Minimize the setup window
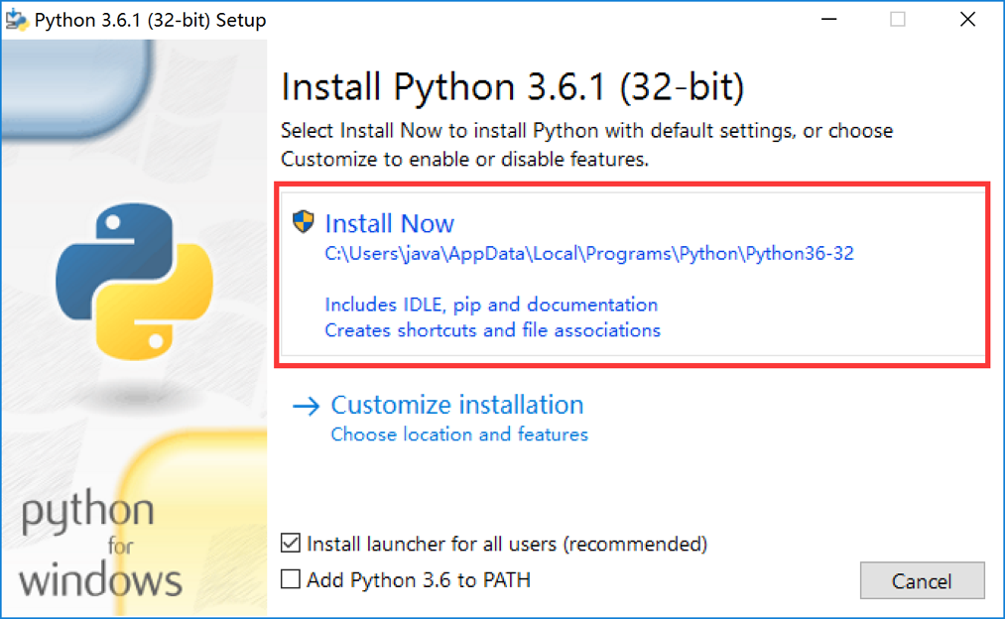Viewport: 1005px width, 619px height. pyautogui.click(x=828, y=18)
